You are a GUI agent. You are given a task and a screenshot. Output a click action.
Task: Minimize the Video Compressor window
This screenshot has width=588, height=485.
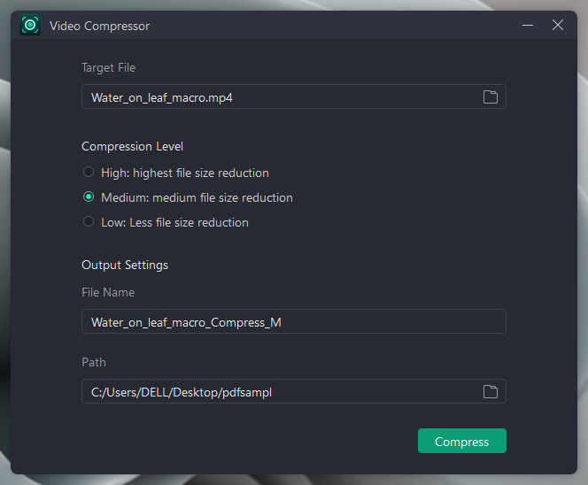click(x=528, y=25)
